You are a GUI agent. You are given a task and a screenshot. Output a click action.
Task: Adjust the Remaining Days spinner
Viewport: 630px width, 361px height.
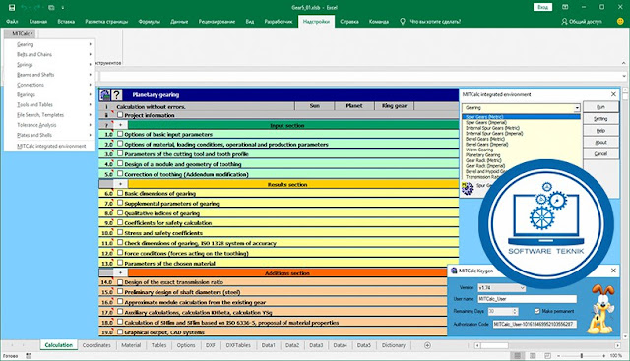pyautogui.click(x=514, y=311)
